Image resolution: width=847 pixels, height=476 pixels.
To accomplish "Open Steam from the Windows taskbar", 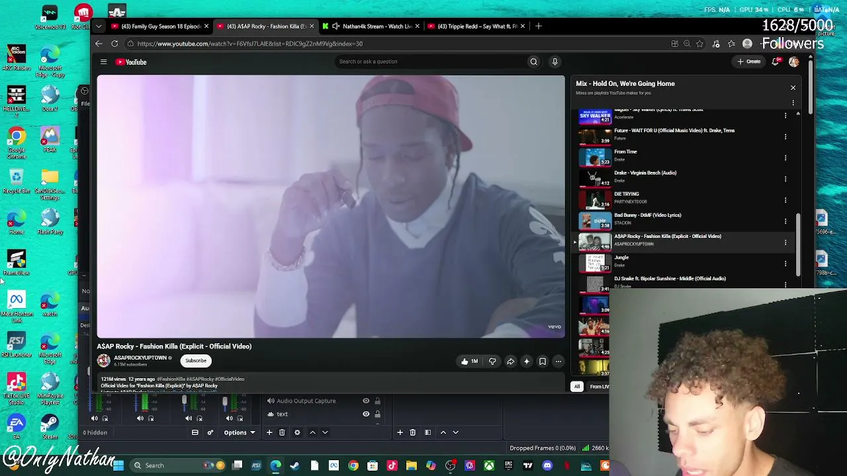I will tap(294, 465).
